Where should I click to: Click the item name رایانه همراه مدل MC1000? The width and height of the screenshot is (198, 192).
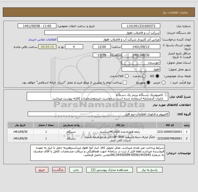120,132
